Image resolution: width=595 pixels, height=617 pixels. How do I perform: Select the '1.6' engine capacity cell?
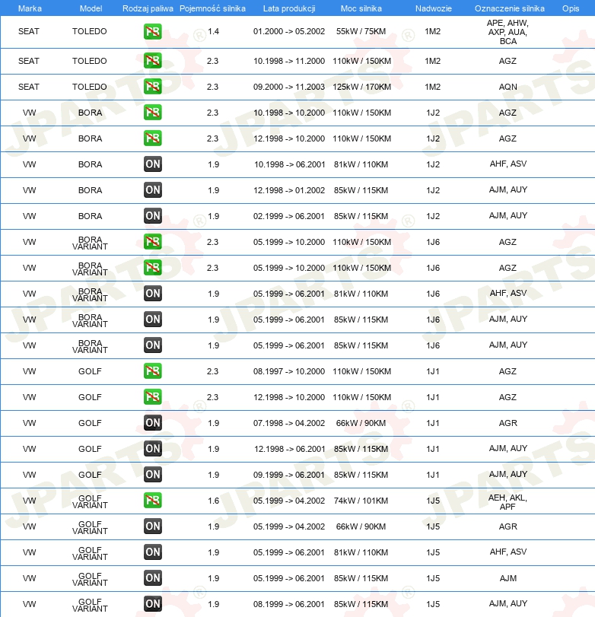coord(213,501)
